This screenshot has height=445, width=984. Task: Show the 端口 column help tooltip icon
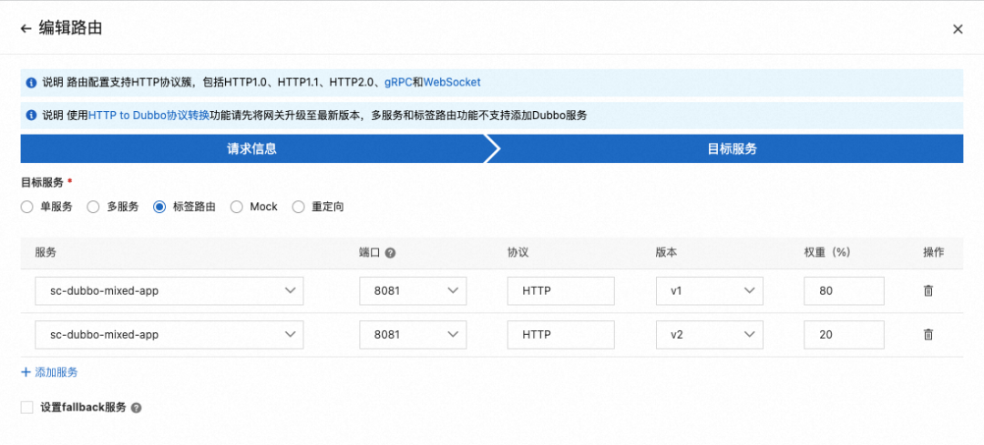(x=390, y=253)
